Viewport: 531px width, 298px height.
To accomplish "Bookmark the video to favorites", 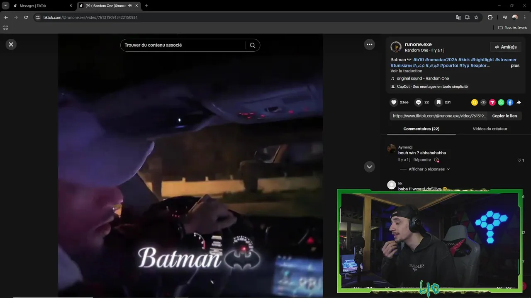I will pyautogui.click(x=438, y=102).
